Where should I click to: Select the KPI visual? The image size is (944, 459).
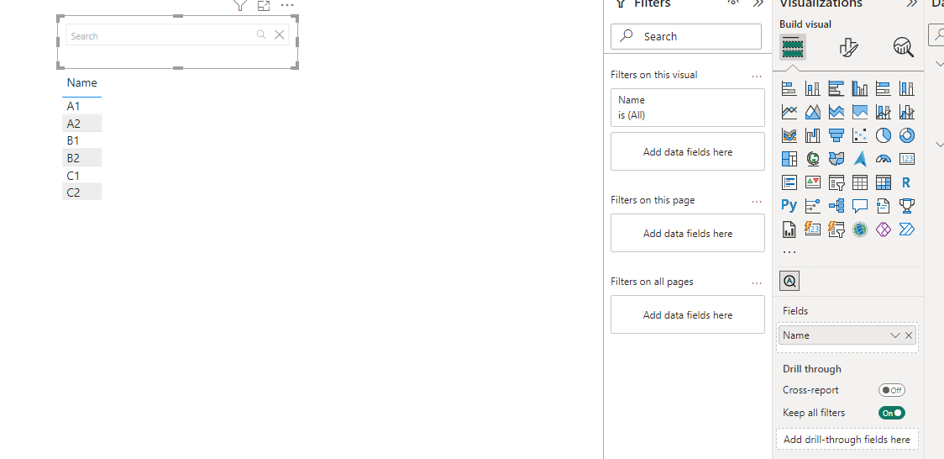pos(813,182)
